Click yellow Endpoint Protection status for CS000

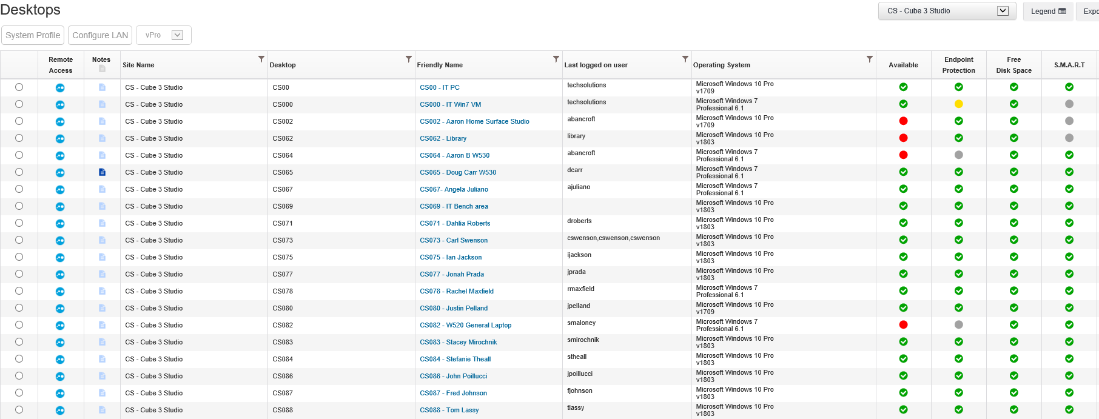[958, 104]
